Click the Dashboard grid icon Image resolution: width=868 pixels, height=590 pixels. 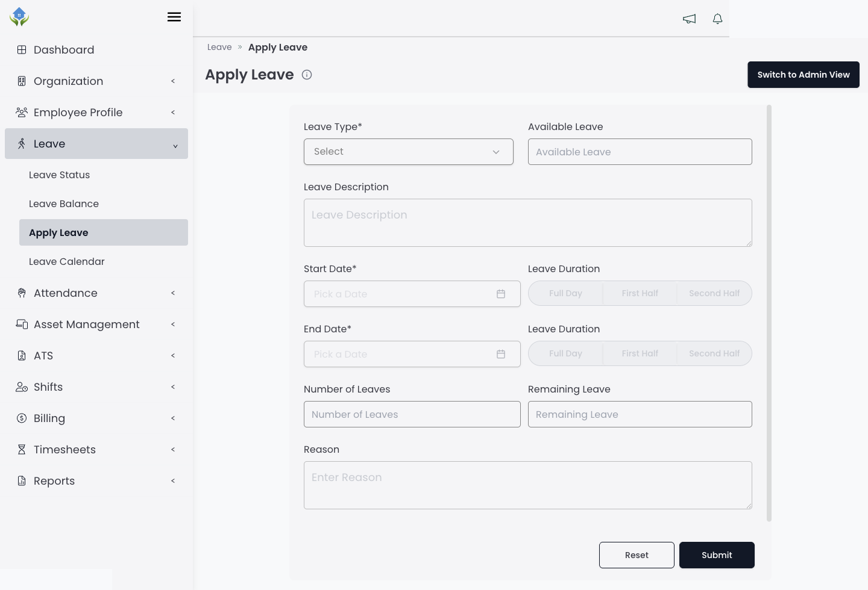(22, 50)
